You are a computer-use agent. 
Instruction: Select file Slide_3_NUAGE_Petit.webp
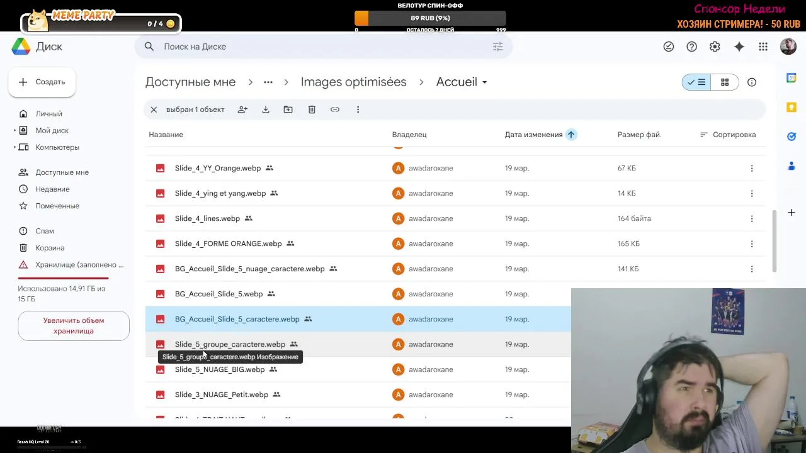point(358,394)
